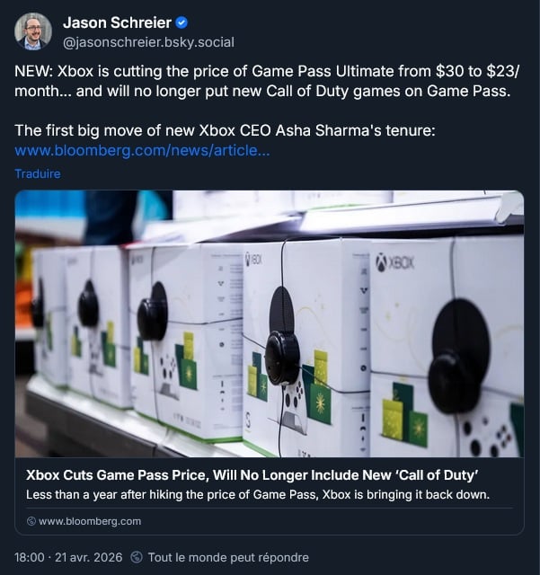540x575 pixels.
Task: Click the globe icon beside www.bloomberg.com
Action: pos(31,521)
